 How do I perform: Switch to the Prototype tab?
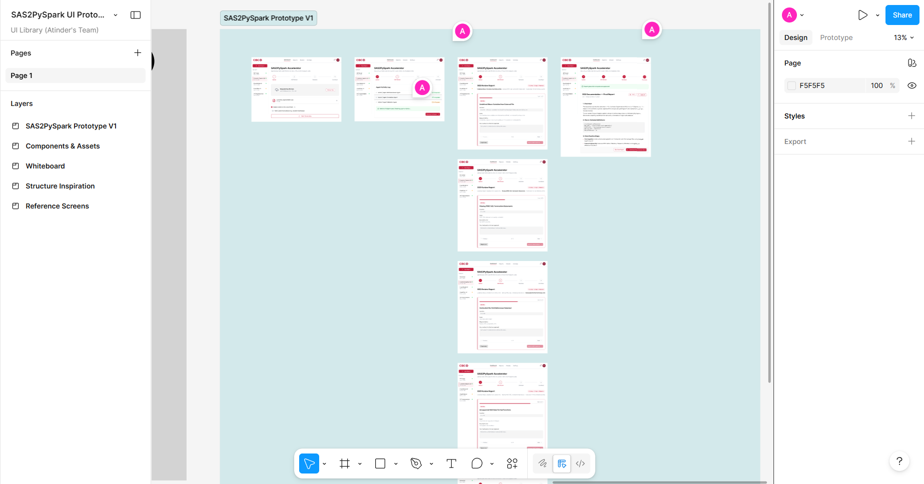tap(836, 37)
